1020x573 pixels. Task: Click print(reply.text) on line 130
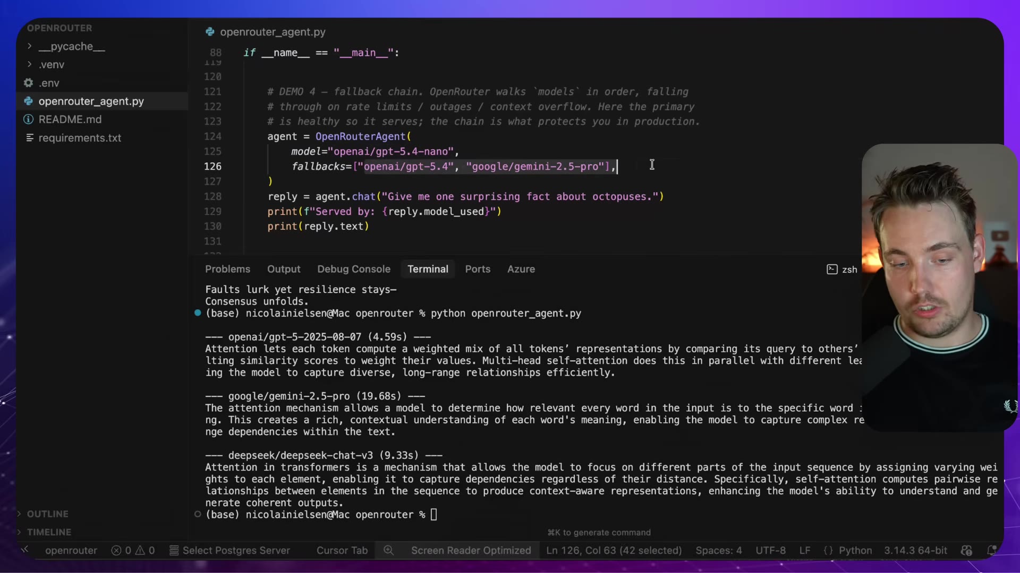[x=318, y=226]
